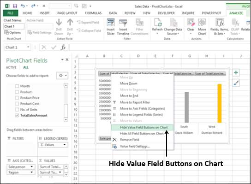
Task: Click the green plus Chart Elements button
Action: tap(236, 73)
